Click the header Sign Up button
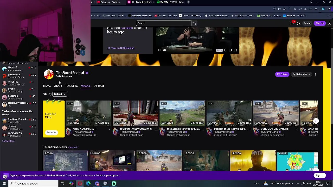 pos(320,23)
